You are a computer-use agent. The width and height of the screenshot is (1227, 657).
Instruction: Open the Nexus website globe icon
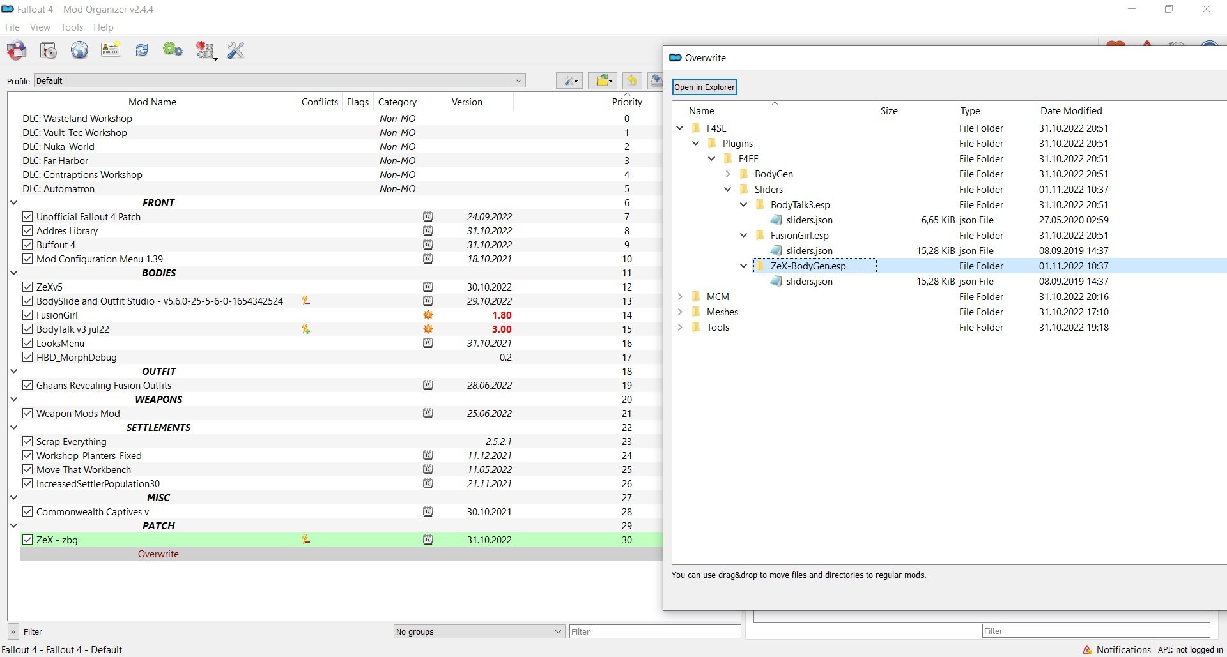(79, 50)
